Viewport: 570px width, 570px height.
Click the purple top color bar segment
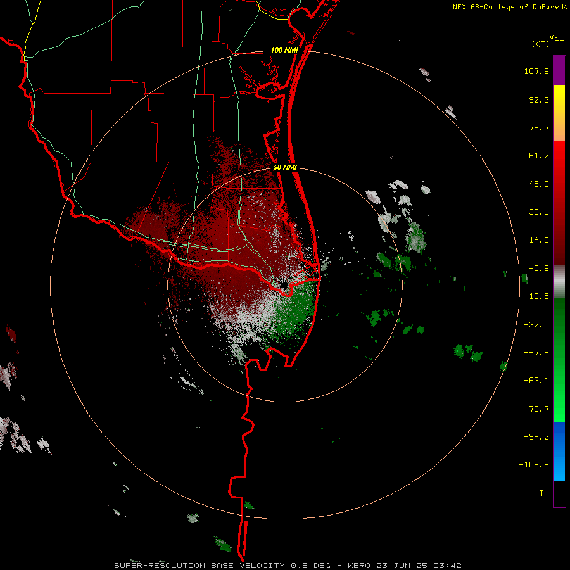coord(559,70)
